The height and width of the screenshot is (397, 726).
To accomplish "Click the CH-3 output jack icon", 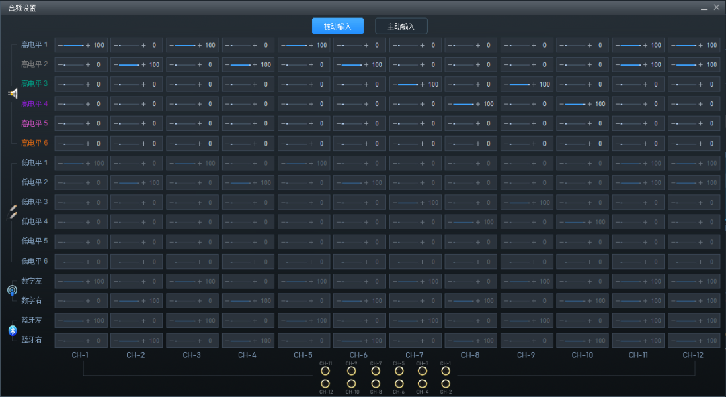I will pos(422,371).
